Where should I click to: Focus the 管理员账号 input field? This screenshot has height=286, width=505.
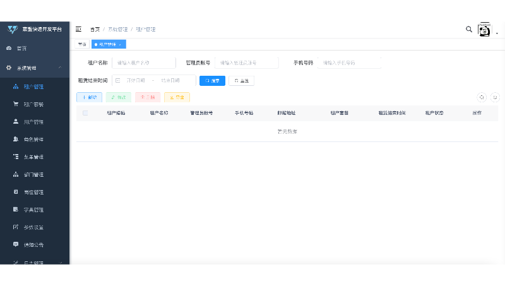(x=247, y=63)
